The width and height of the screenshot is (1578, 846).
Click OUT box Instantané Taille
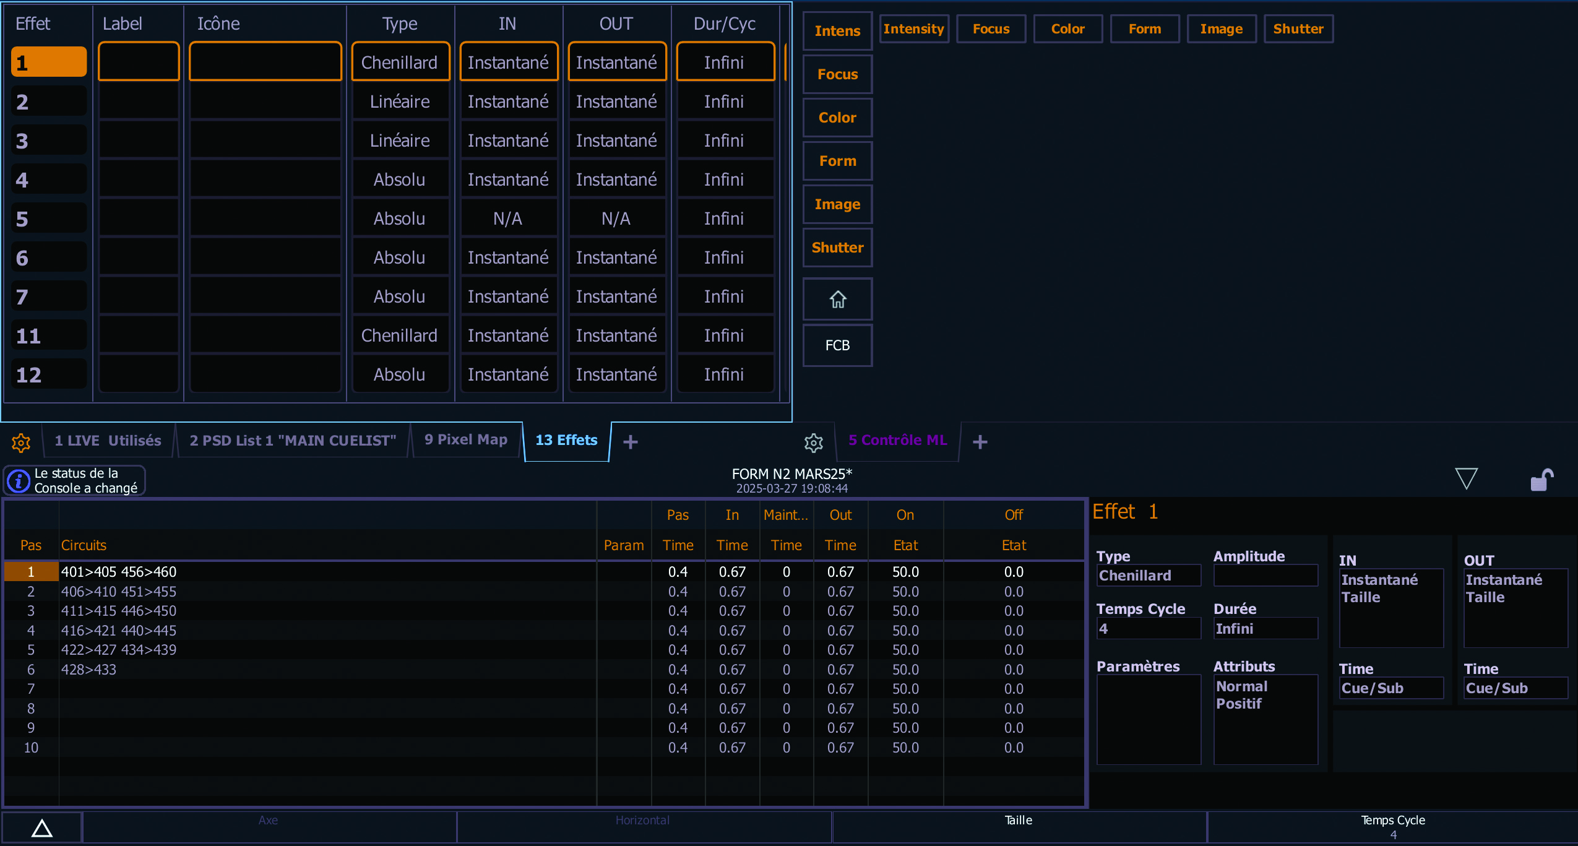pyautogui.click(x=1515, y=608)
